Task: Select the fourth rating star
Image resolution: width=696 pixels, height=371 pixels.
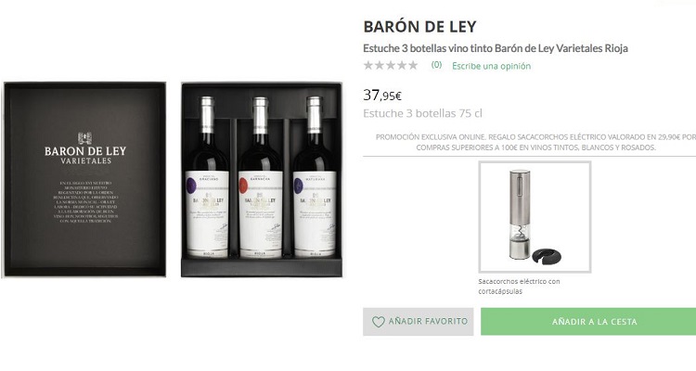Action: tap(402, 65)
